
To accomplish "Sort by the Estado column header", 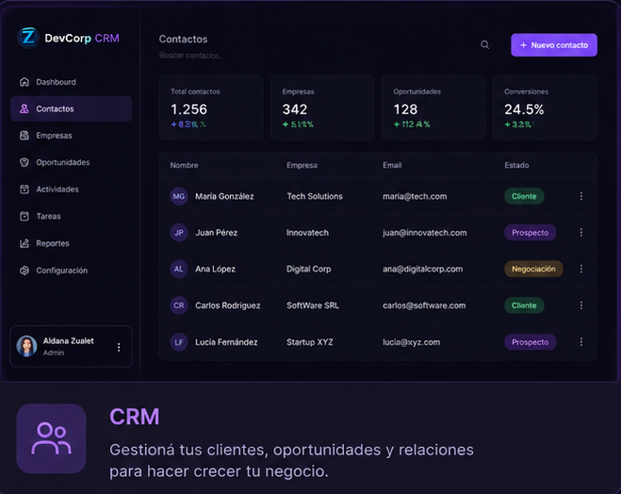I will [516, 165].
